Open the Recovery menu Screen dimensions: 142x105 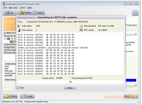pos(13,8)
